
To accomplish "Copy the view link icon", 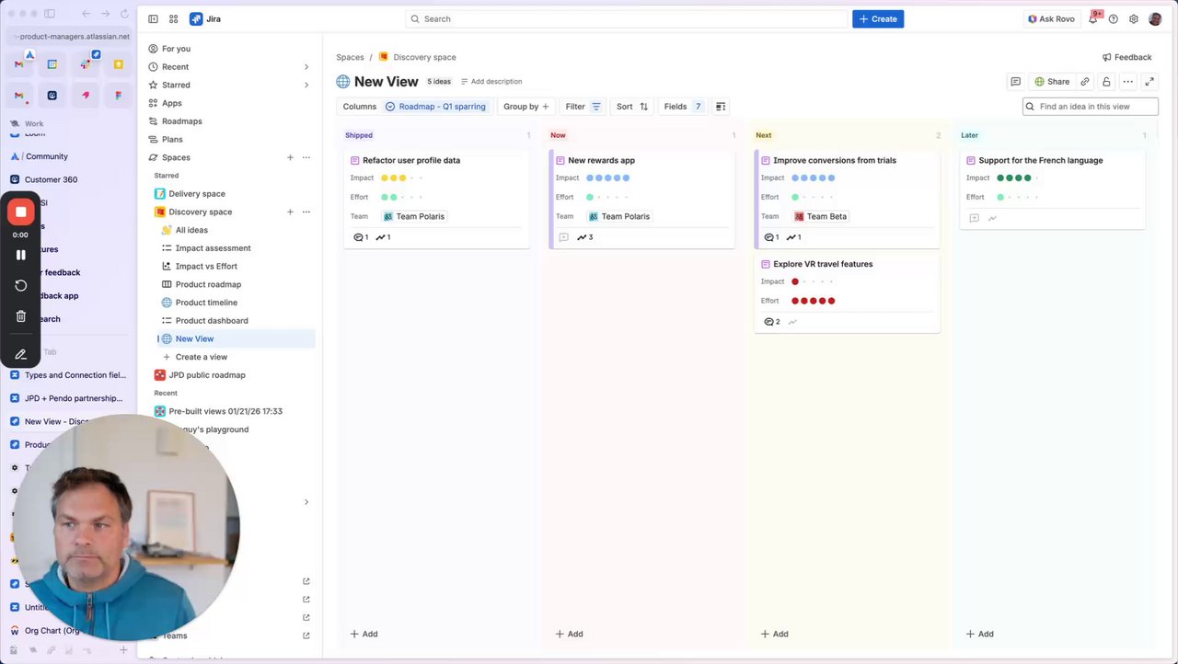I will click(x=1085, y=82).
